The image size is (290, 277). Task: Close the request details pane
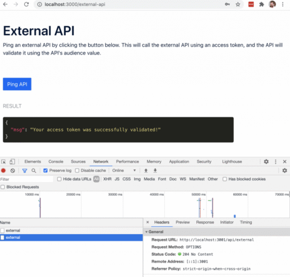pos(147,222)
